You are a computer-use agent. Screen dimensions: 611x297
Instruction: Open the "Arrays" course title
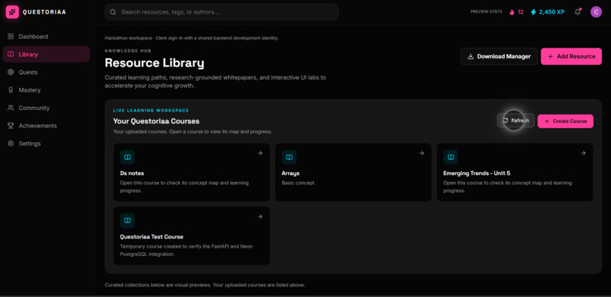point(290,174)
